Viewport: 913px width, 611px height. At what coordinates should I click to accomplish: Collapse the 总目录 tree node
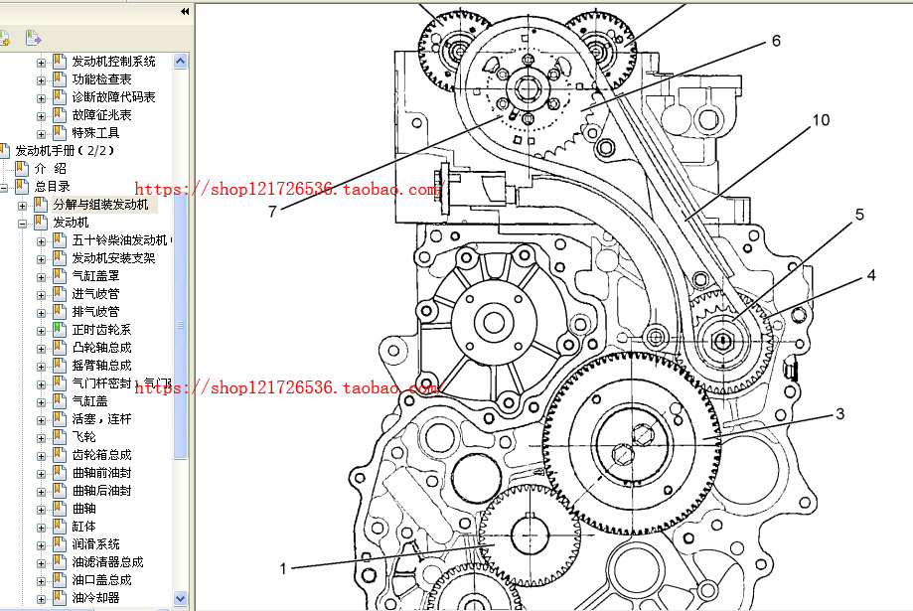point(4,188)
